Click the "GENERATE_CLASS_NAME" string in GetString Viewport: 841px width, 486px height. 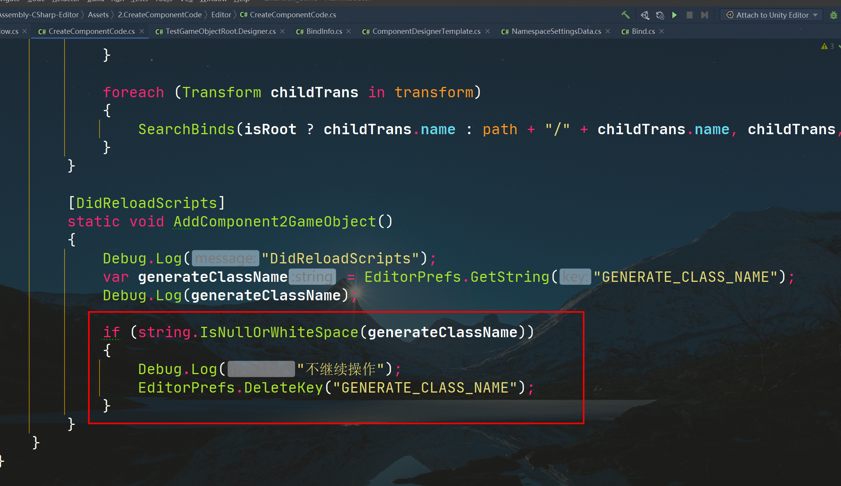(x=685, y=277)
